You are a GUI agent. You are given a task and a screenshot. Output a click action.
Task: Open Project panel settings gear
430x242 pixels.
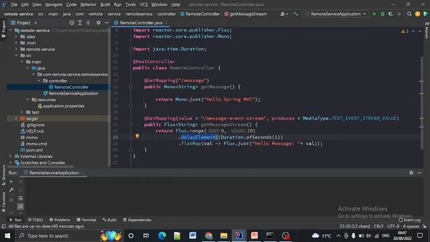click(98, 23)
